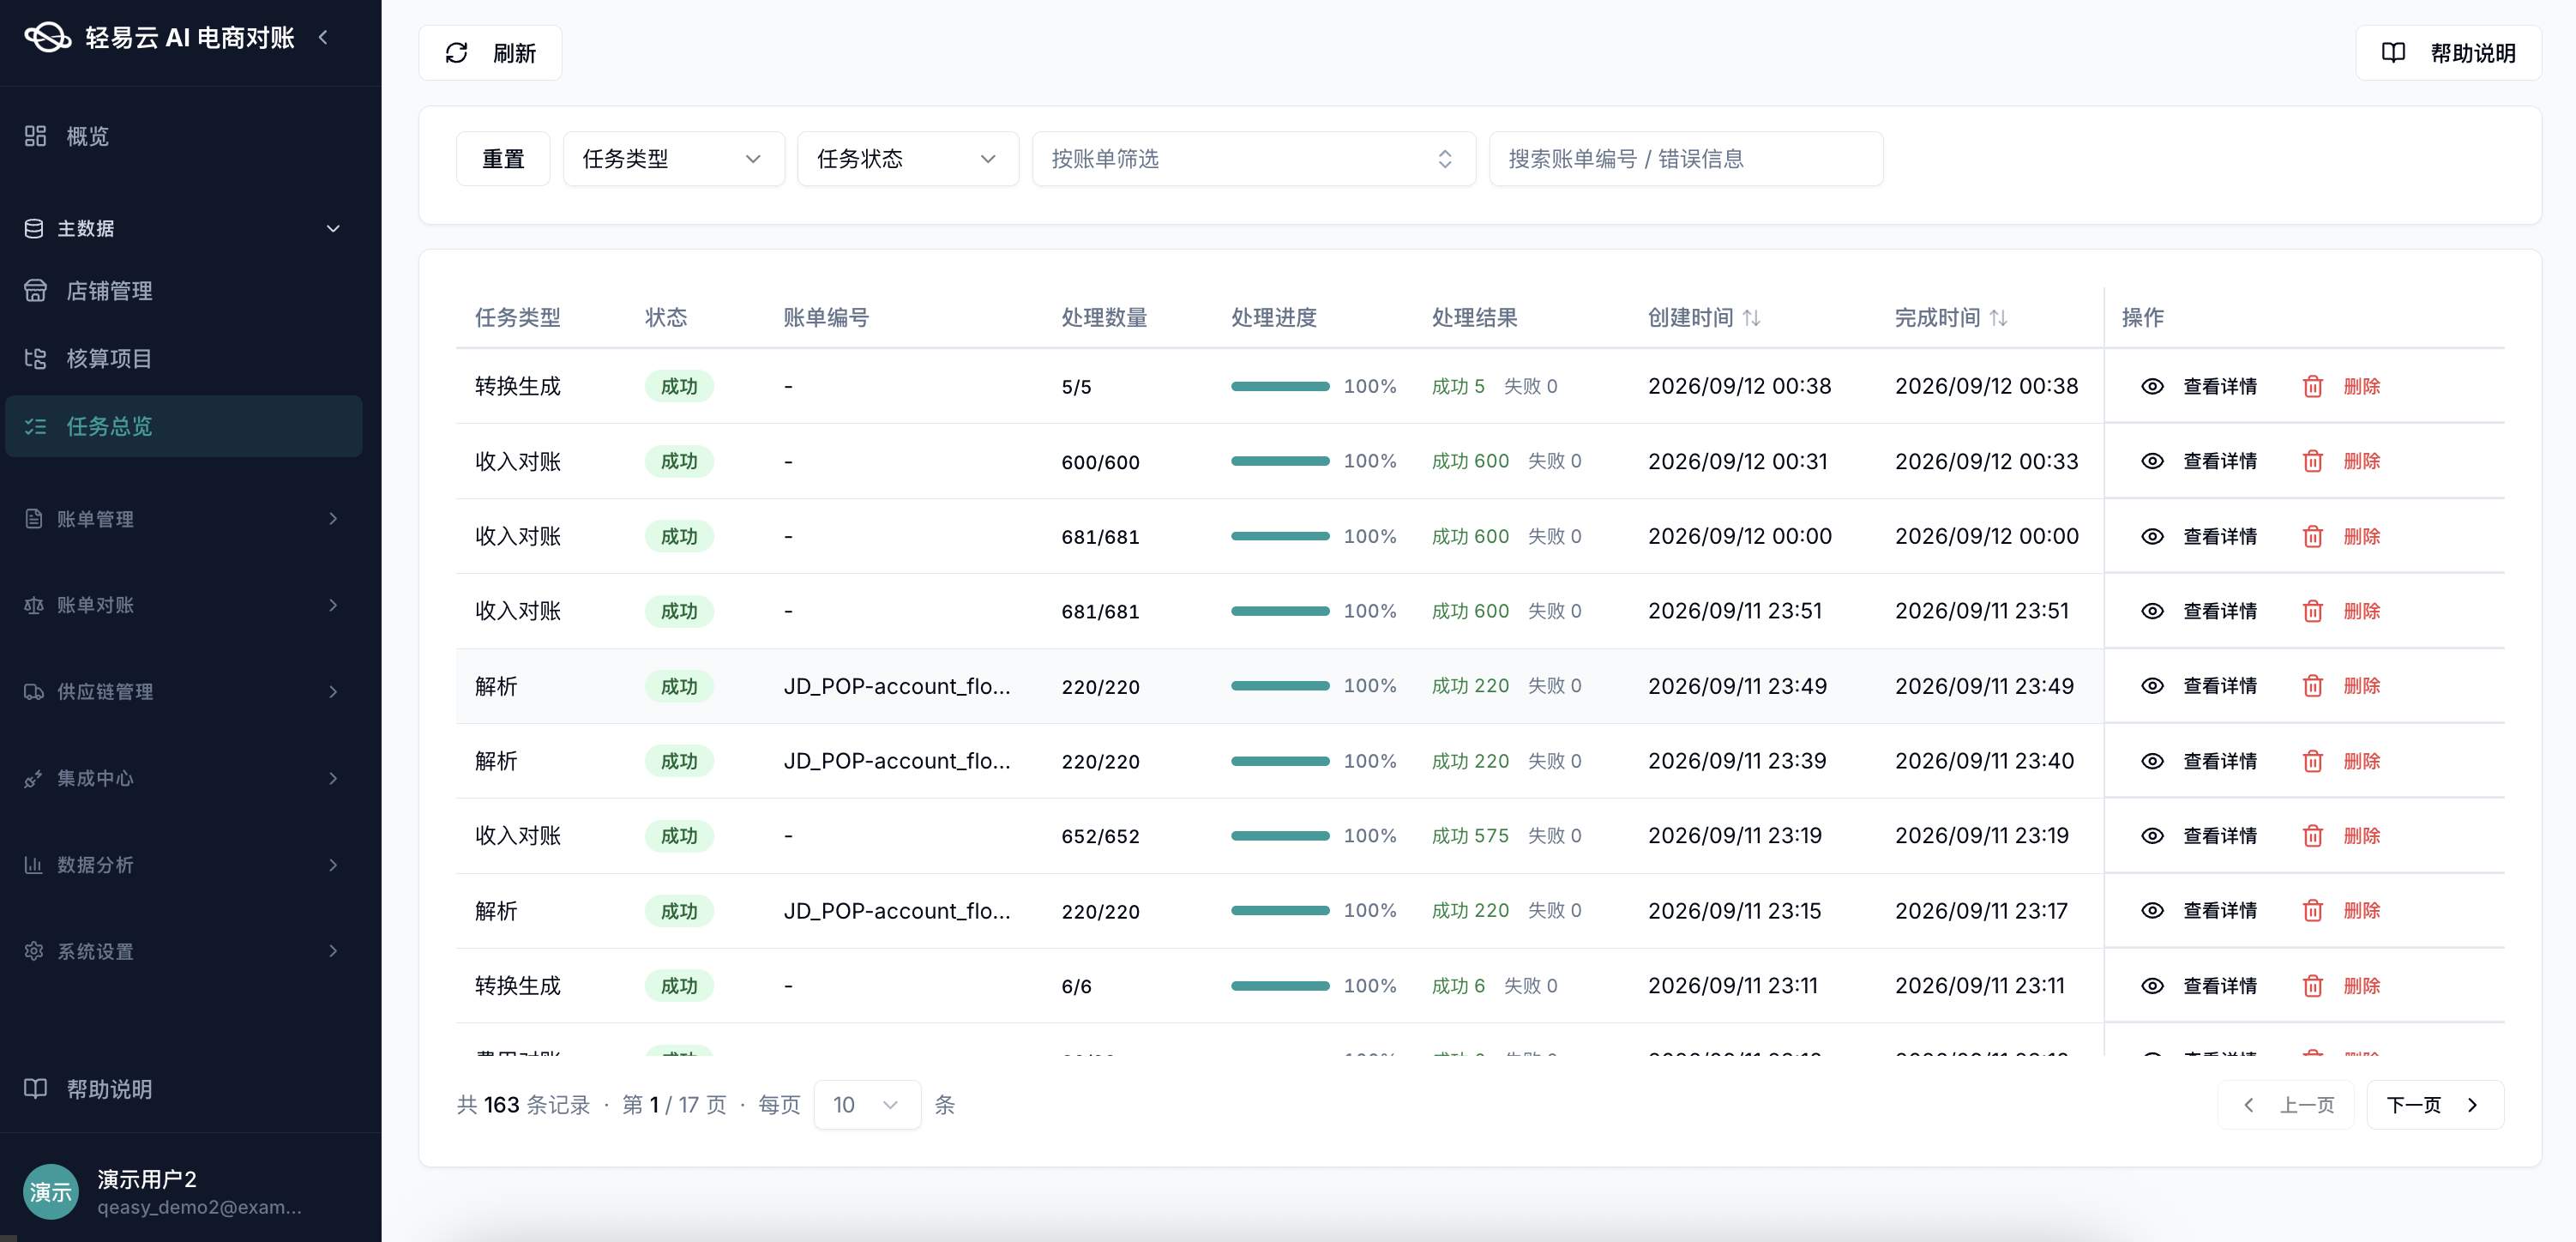Viewport: 2576px width, 1242px height.
Task: Click the 店铺管理 store icon
Action: point(36,291)
